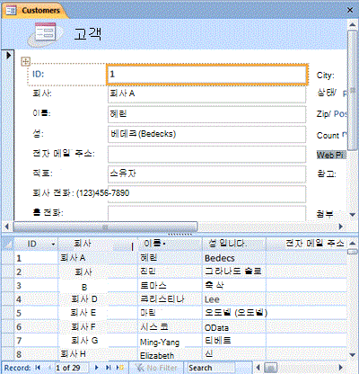This screenshot has width=359, height=374.
Task: Open the ID column dropdown arrow
Action: click(x=53, y=245)
